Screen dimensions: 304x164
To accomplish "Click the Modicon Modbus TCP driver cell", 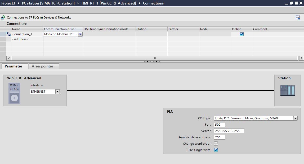I will [60, 34].
